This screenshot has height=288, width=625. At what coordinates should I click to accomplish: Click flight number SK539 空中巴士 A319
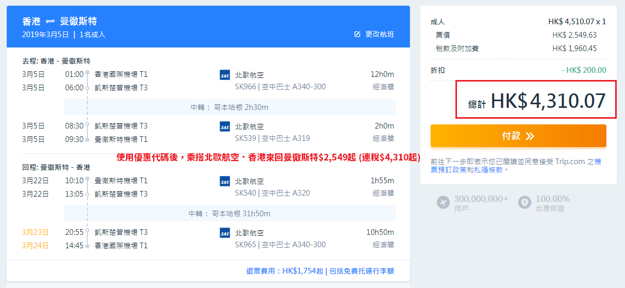[272, 138]
